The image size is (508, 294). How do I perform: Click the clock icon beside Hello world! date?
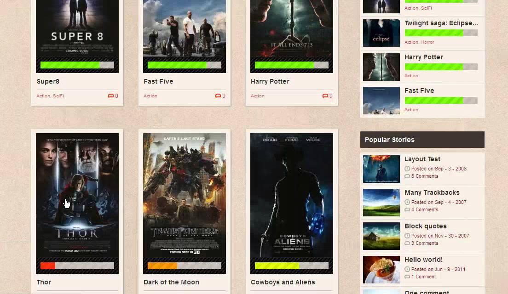tap(407, 269)
